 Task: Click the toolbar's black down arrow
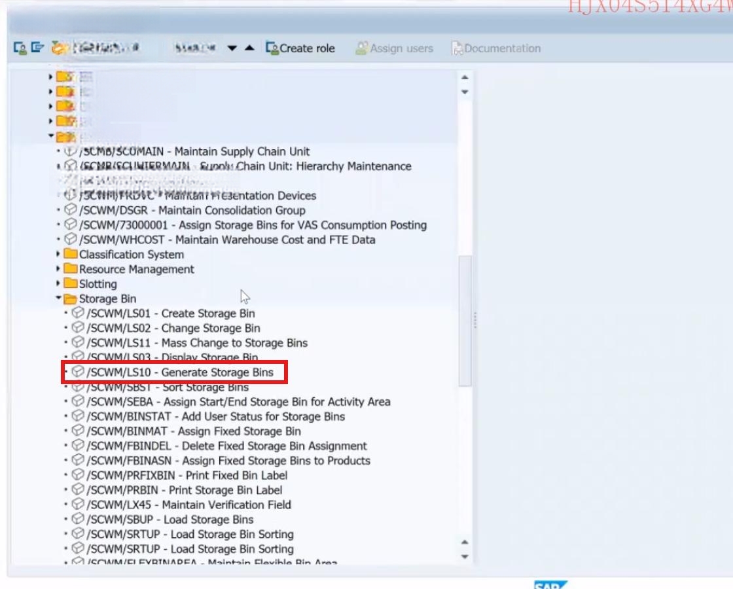[x=232, y=48]
